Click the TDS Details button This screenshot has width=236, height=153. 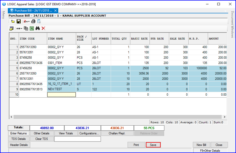tap(18, 139)
